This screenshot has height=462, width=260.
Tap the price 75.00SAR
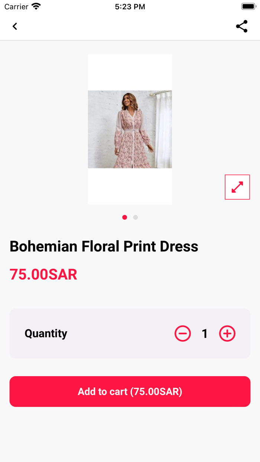coord(43,274)
